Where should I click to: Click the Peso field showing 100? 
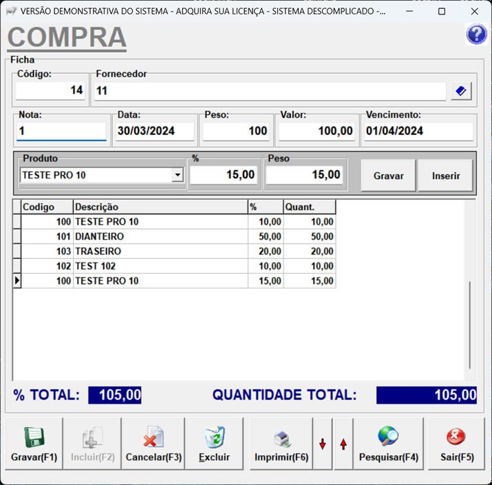pyautogui.click(x=236, y=131)
